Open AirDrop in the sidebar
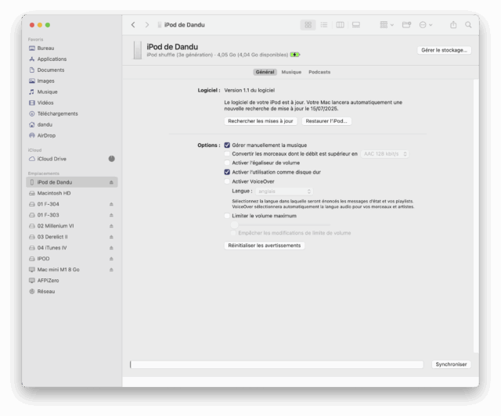The width and height of the screenshot is (501, 416). 72,135
